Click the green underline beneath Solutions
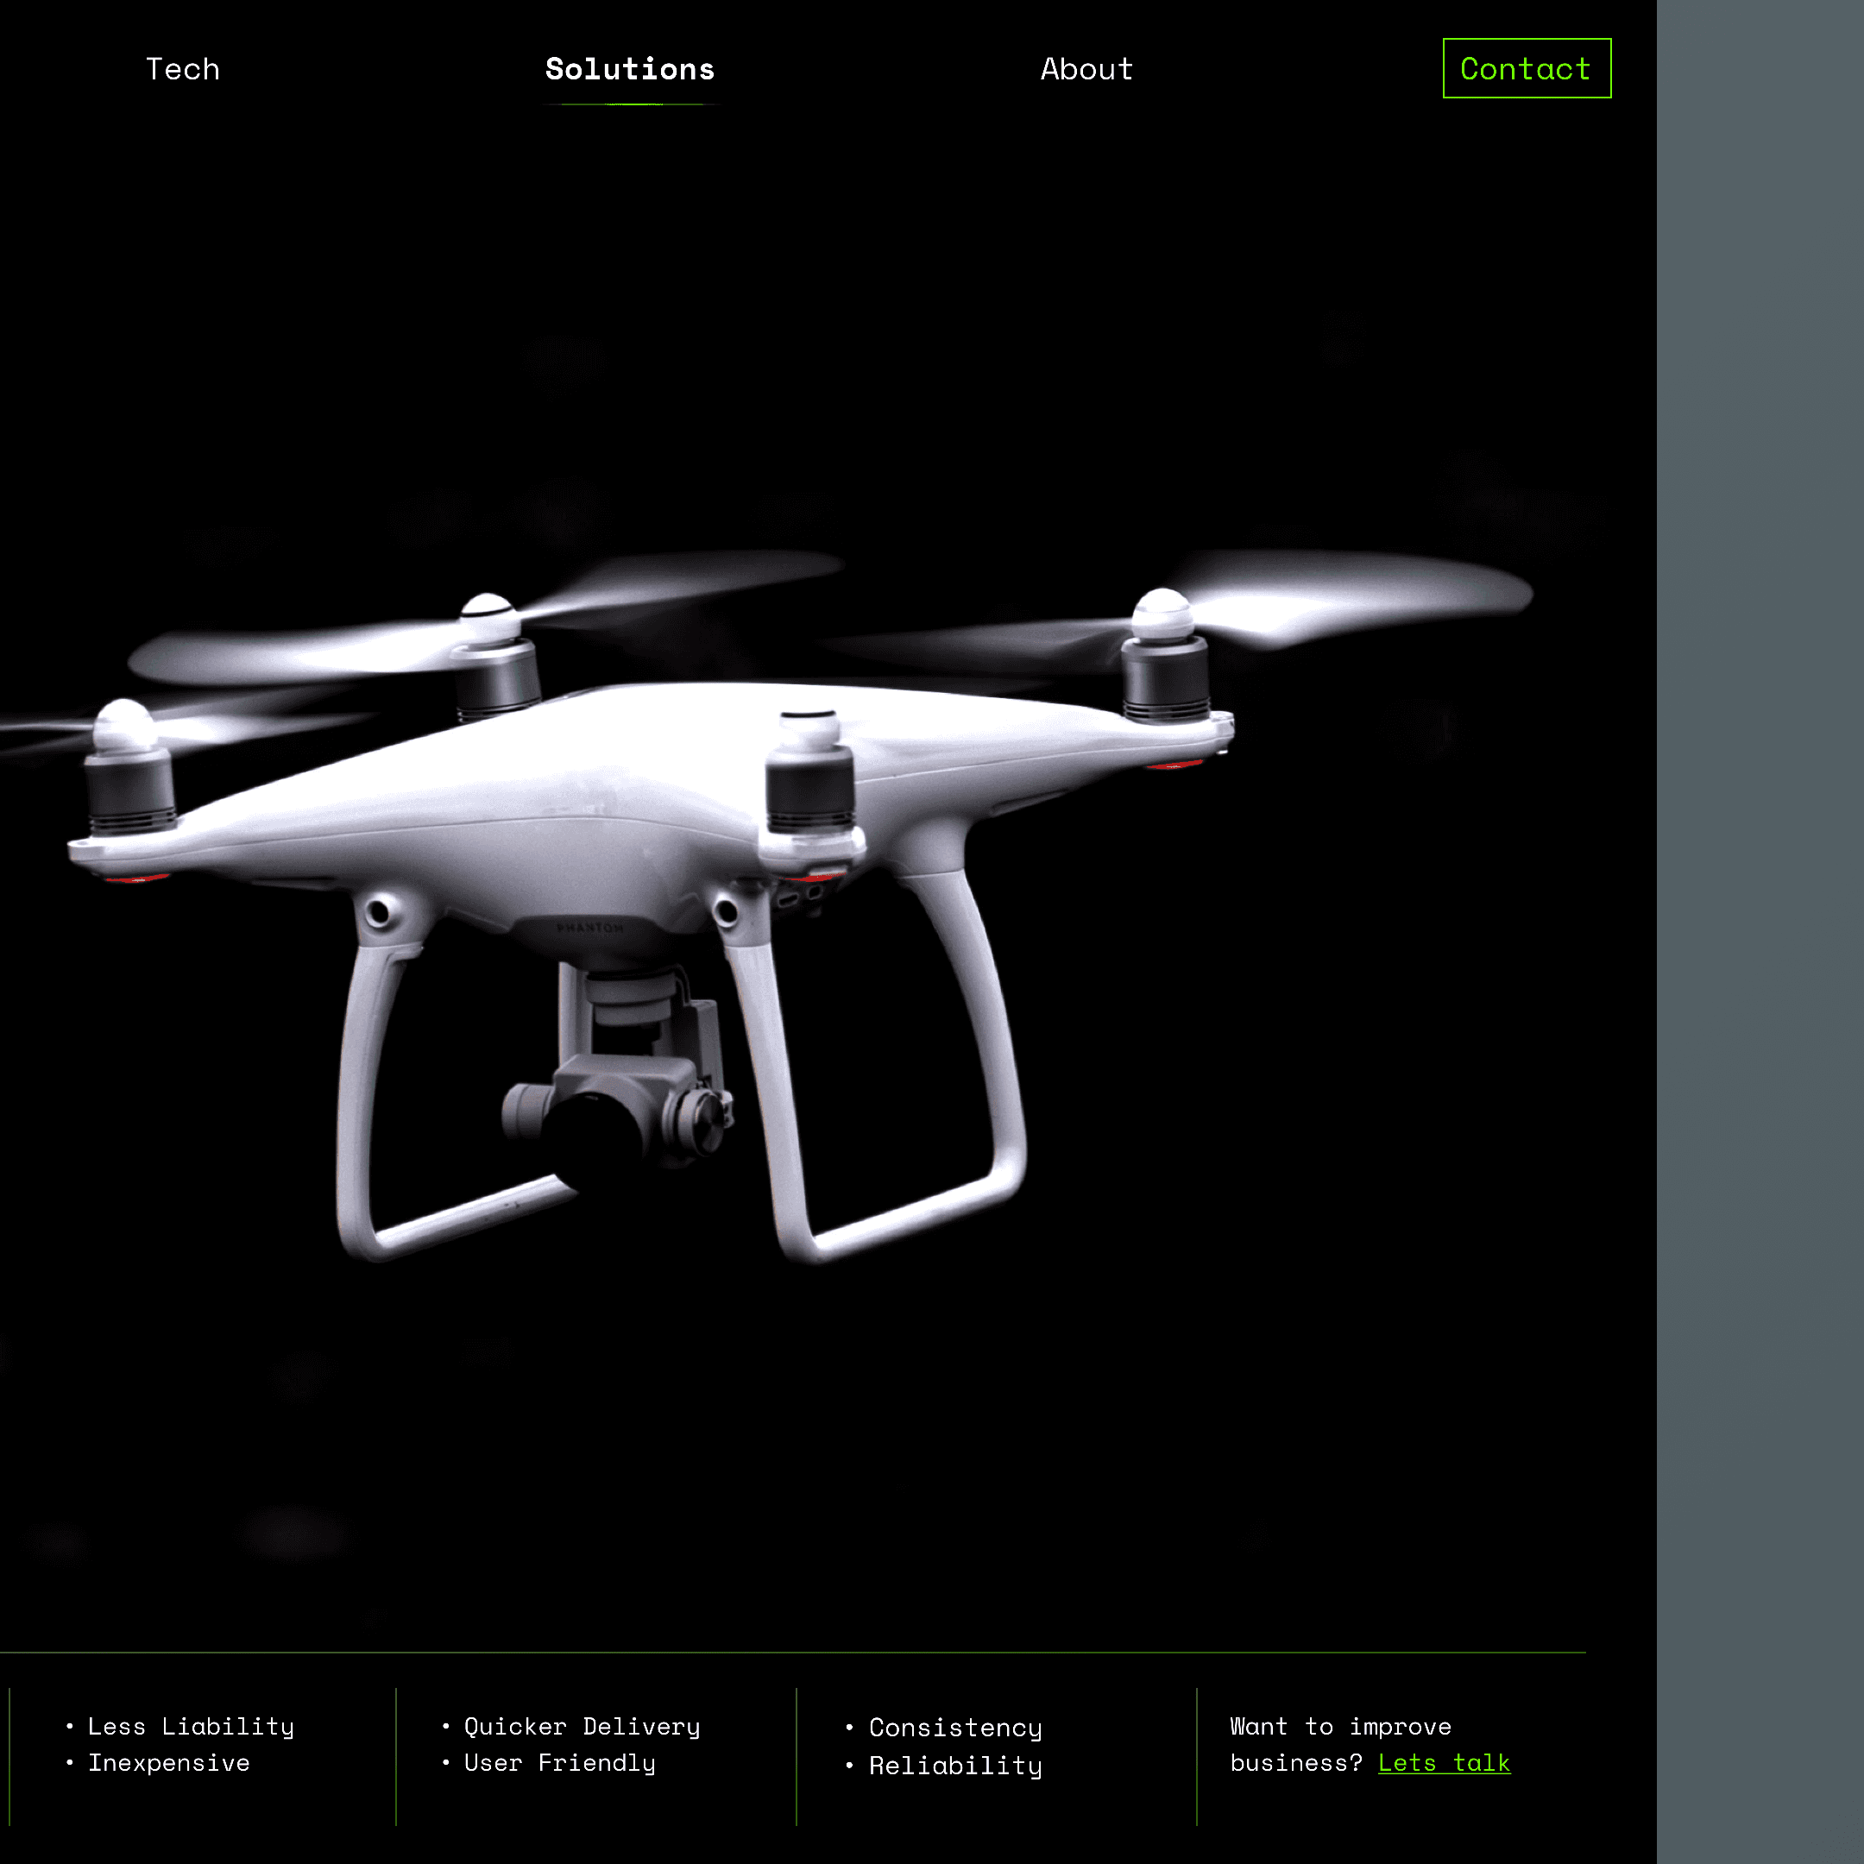The image size is (1864, 1864). pos(630,104)
